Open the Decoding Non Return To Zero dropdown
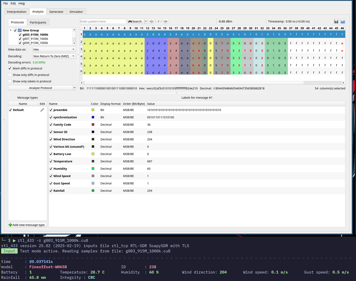Image resolution: width=356 pixels, height=281 pixels. (x=54, y=56)
